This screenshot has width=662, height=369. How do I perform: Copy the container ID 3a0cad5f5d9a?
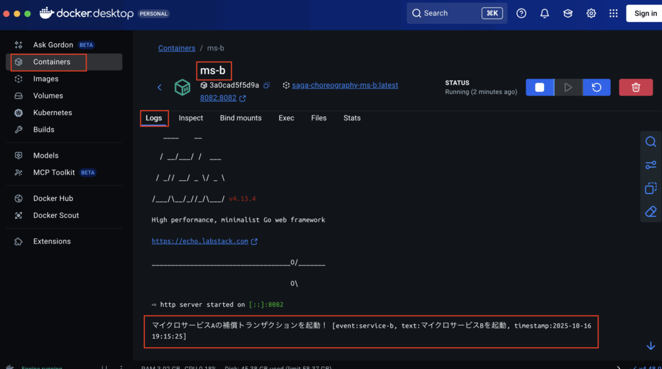(x=266, y=85)
